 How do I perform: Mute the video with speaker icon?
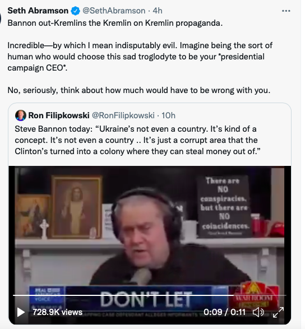pos(258,312)
